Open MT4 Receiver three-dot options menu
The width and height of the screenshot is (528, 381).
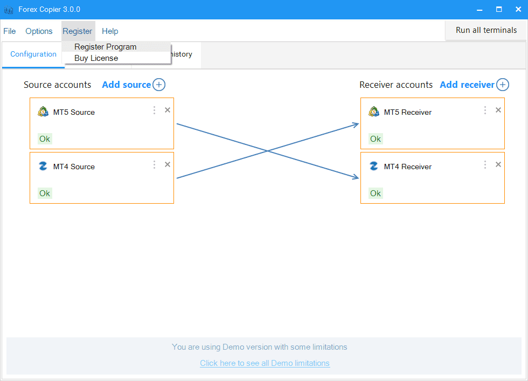(485, 164)
